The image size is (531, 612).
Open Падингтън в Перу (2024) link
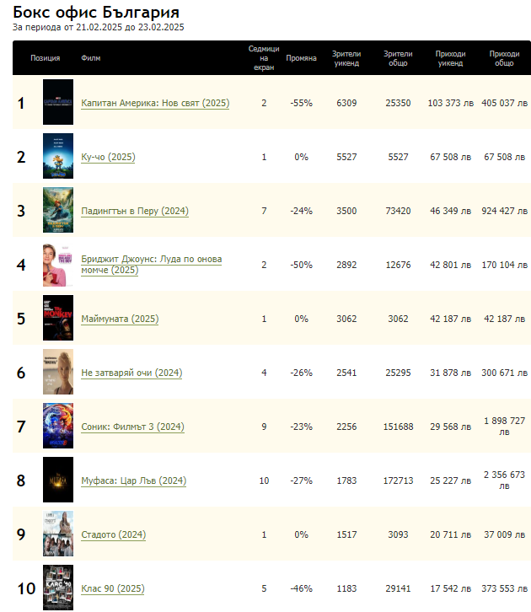click(134, 211)
